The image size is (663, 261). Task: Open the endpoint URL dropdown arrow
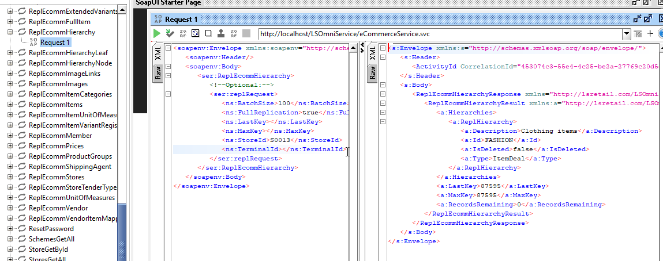pos(626,34)
